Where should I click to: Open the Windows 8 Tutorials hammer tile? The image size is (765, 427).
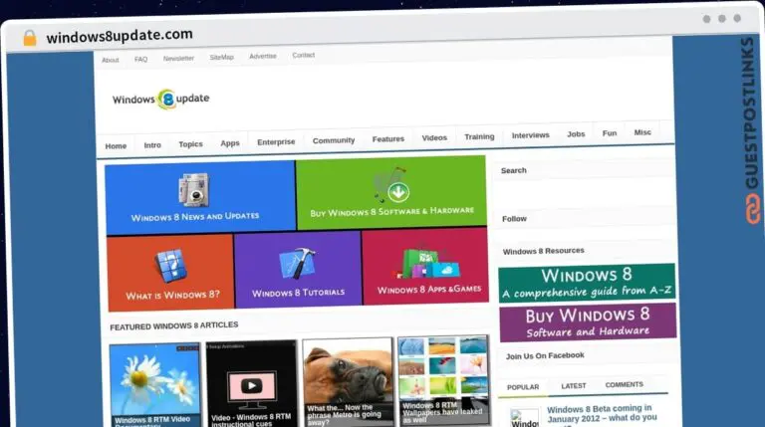click(298, 271)
